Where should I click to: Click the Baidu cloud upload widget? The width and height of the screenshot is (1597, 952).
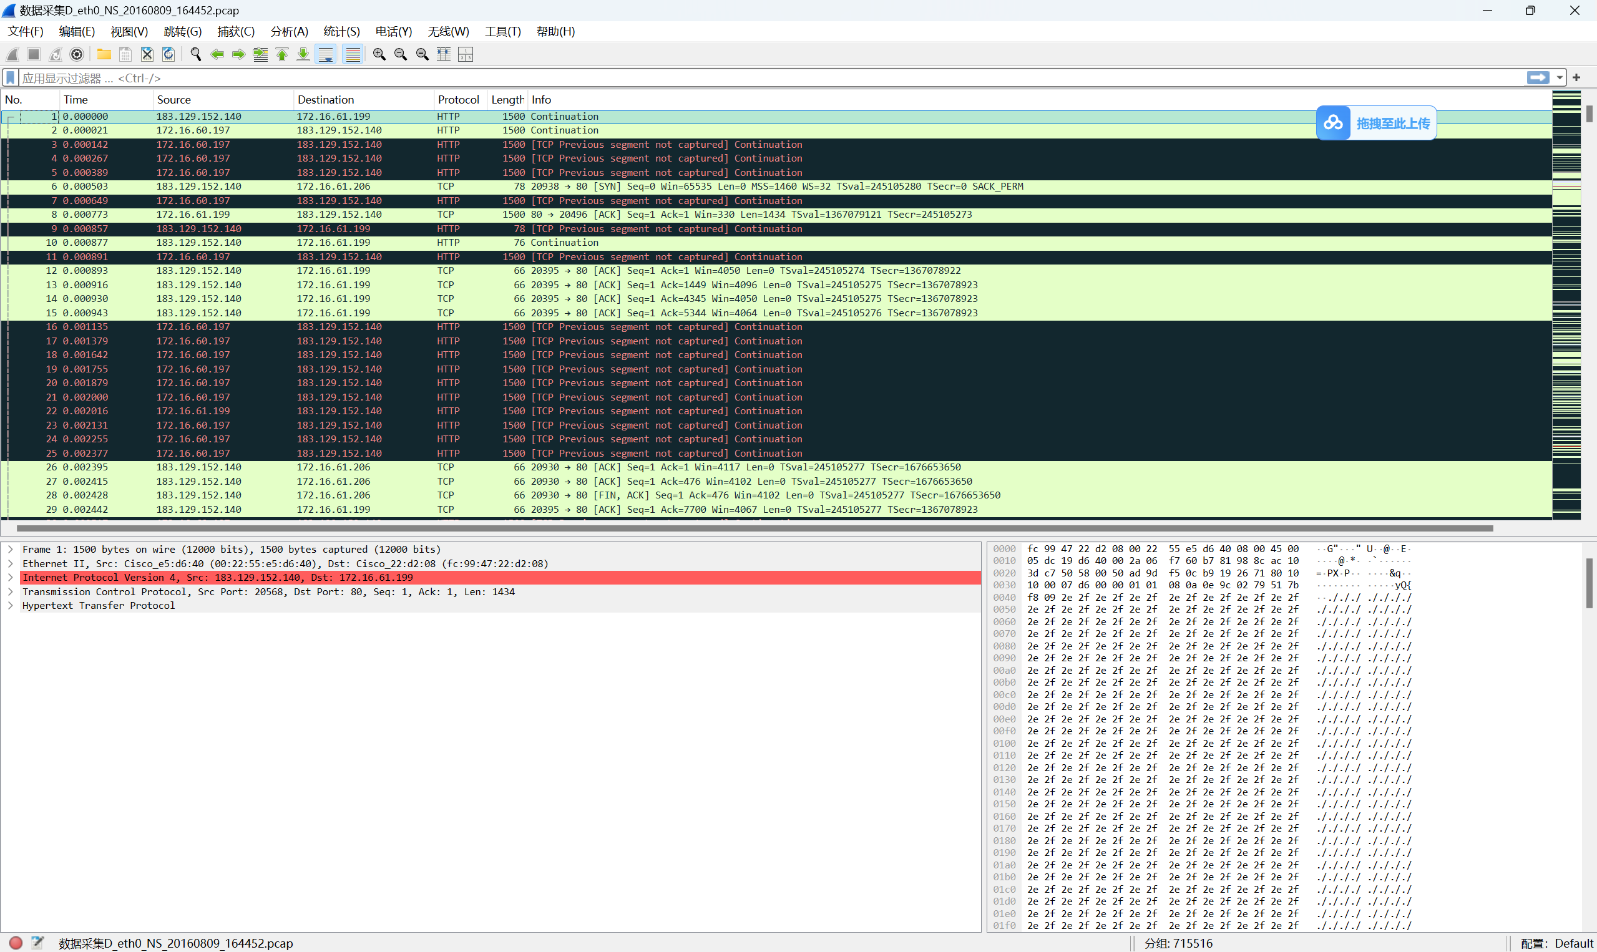pyautogui.click(x=1376, y=122)
